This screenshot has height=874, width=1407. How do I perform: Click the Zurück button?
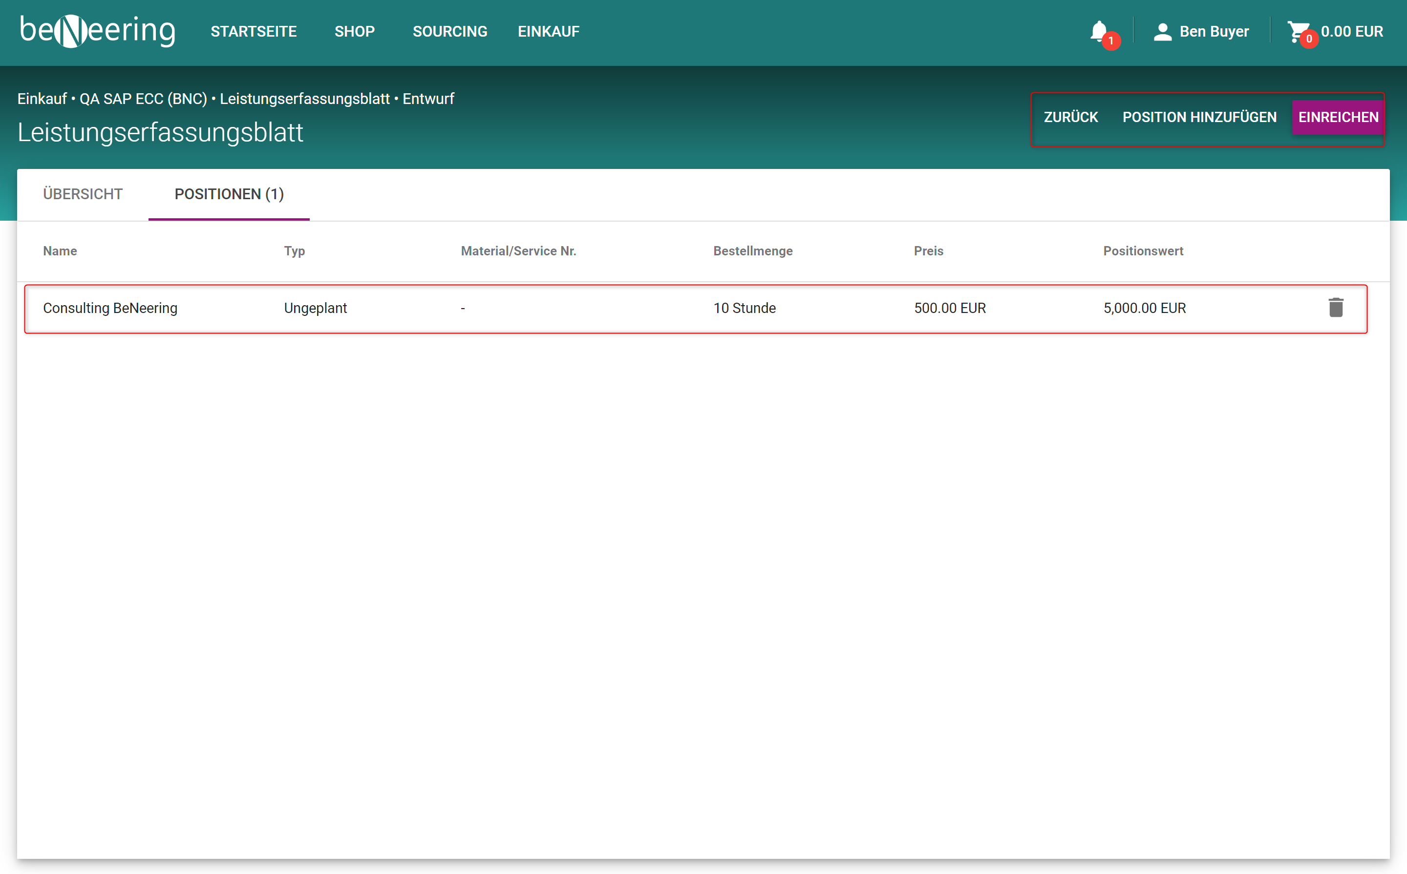(1070, 117)
